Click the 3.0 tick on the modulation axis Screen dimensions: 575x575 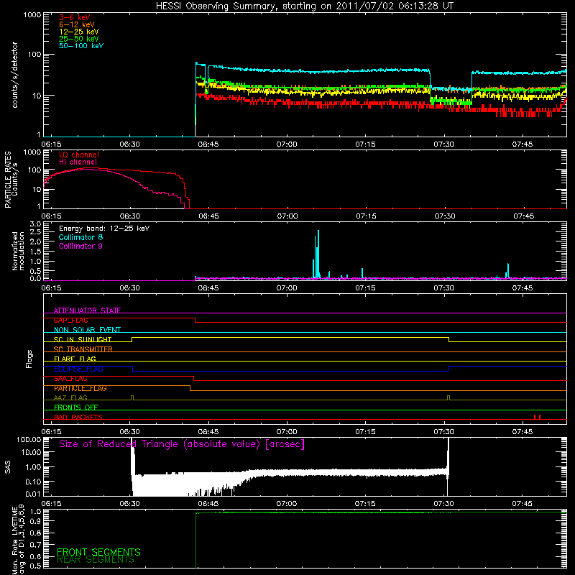(x=35, y=224)
